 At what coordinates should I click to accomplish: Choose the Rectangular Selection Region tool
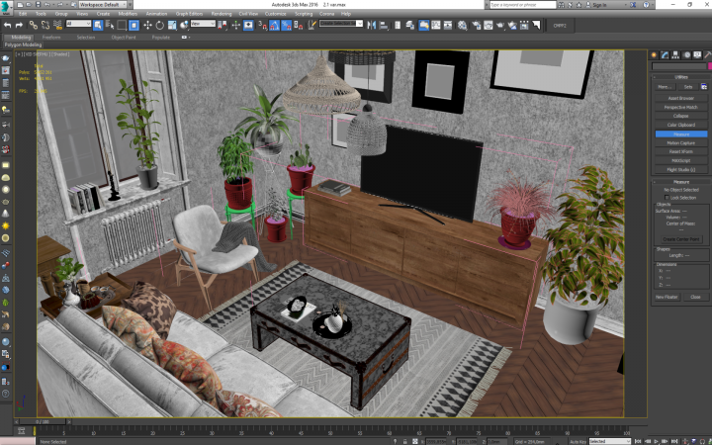tap(122, 26)
